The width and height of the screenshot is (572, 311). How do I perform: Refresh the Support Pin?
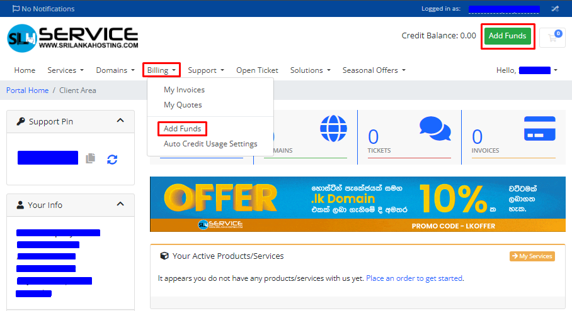[112, 159]
